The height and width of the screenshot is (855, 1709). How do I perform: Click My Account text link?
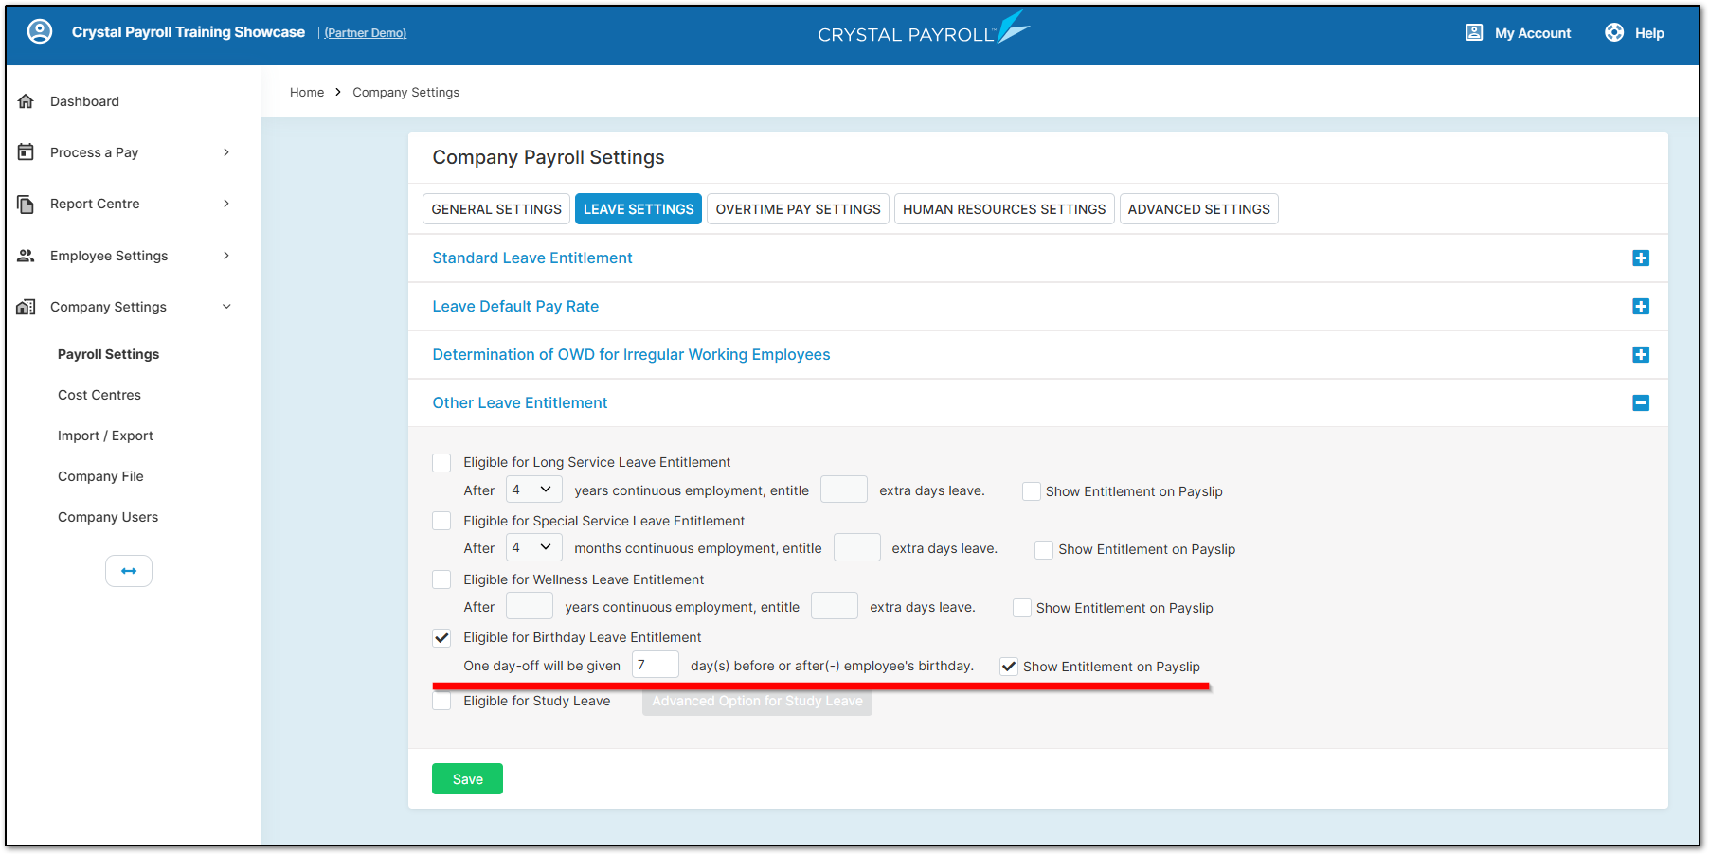tap(1532, 33)
